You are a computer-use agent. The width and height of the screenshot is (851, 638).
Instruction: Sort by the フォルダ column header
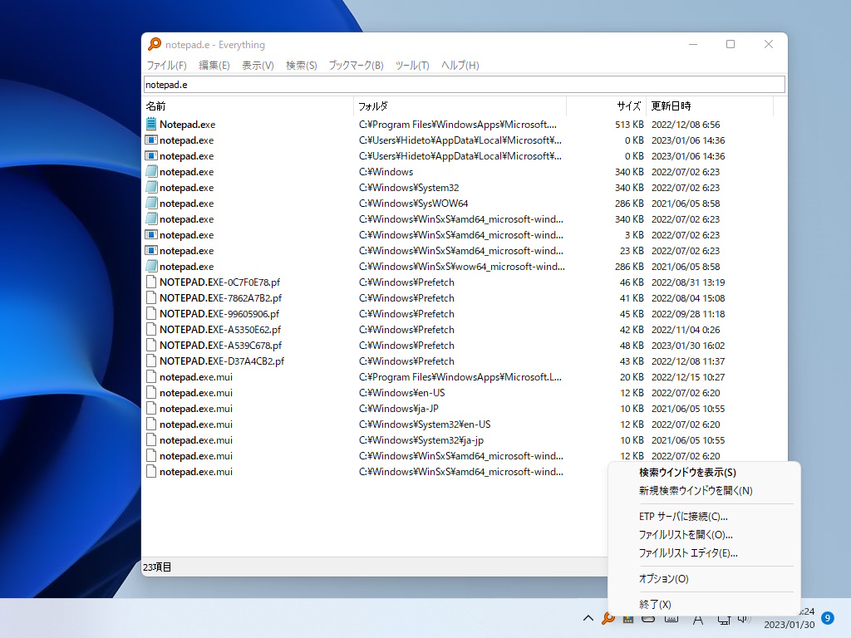pyautogui.click(x=460, y=106)
